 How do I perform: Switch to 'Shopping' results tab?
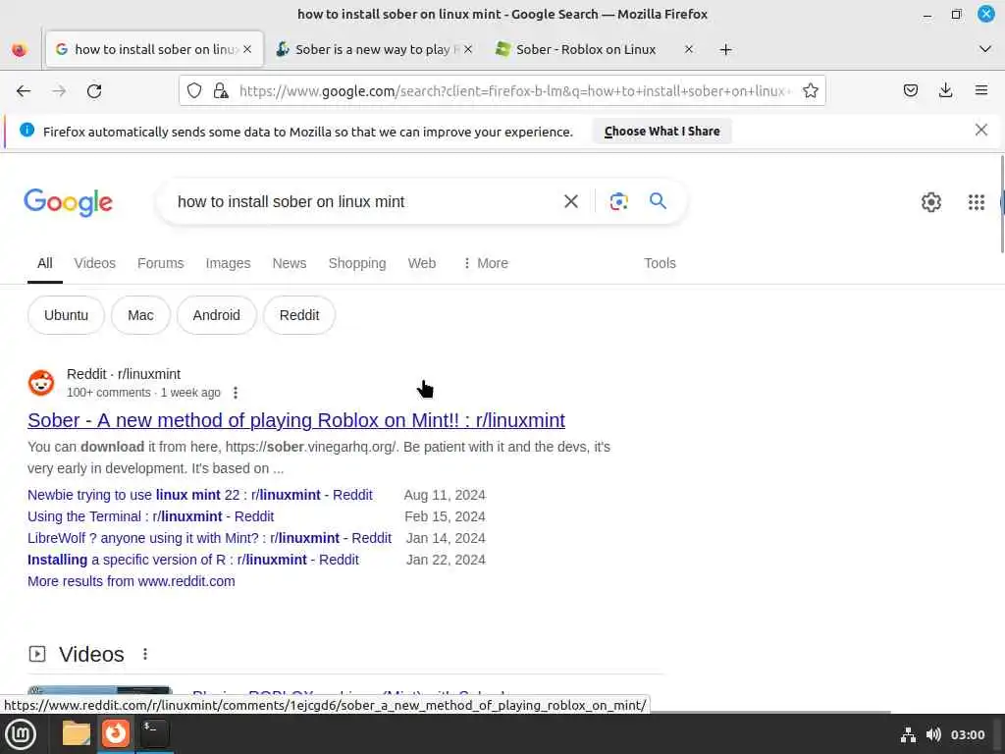[x=357, y=263]
